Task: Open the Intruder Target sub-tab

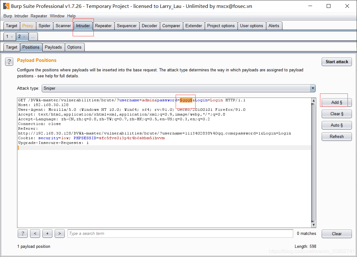Action: 12,47
